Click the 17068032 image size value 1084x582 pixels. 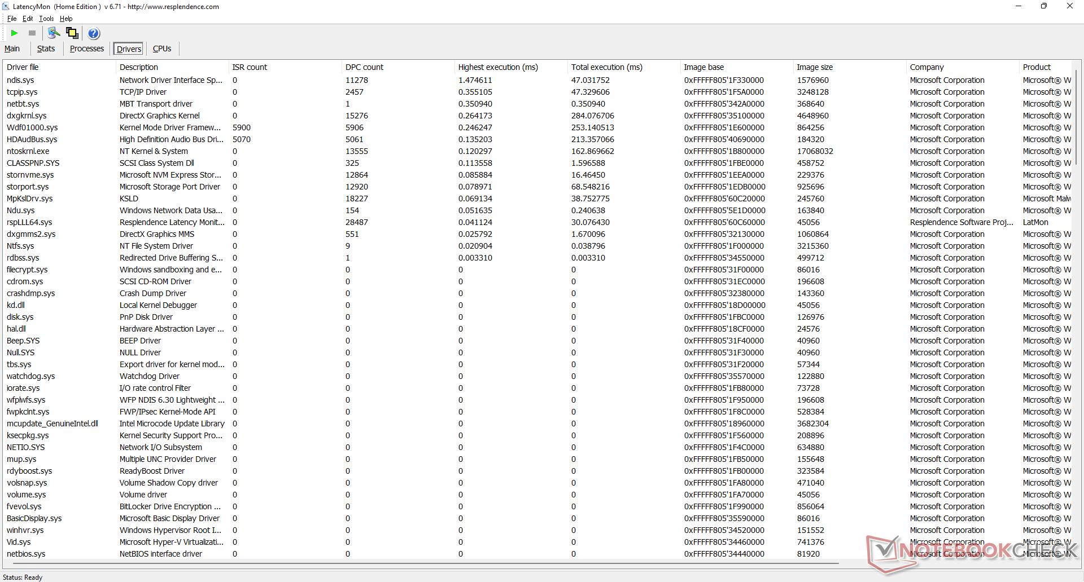(815, 151)
